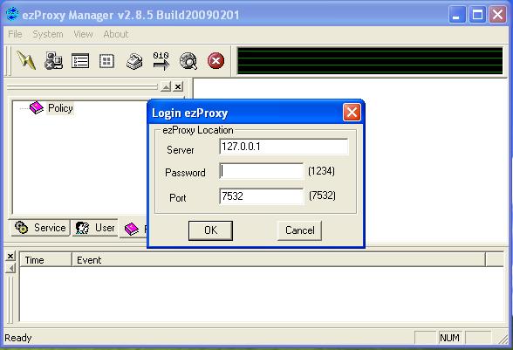
Task: Close the side panel with x button
Action: tap(178, 86)
